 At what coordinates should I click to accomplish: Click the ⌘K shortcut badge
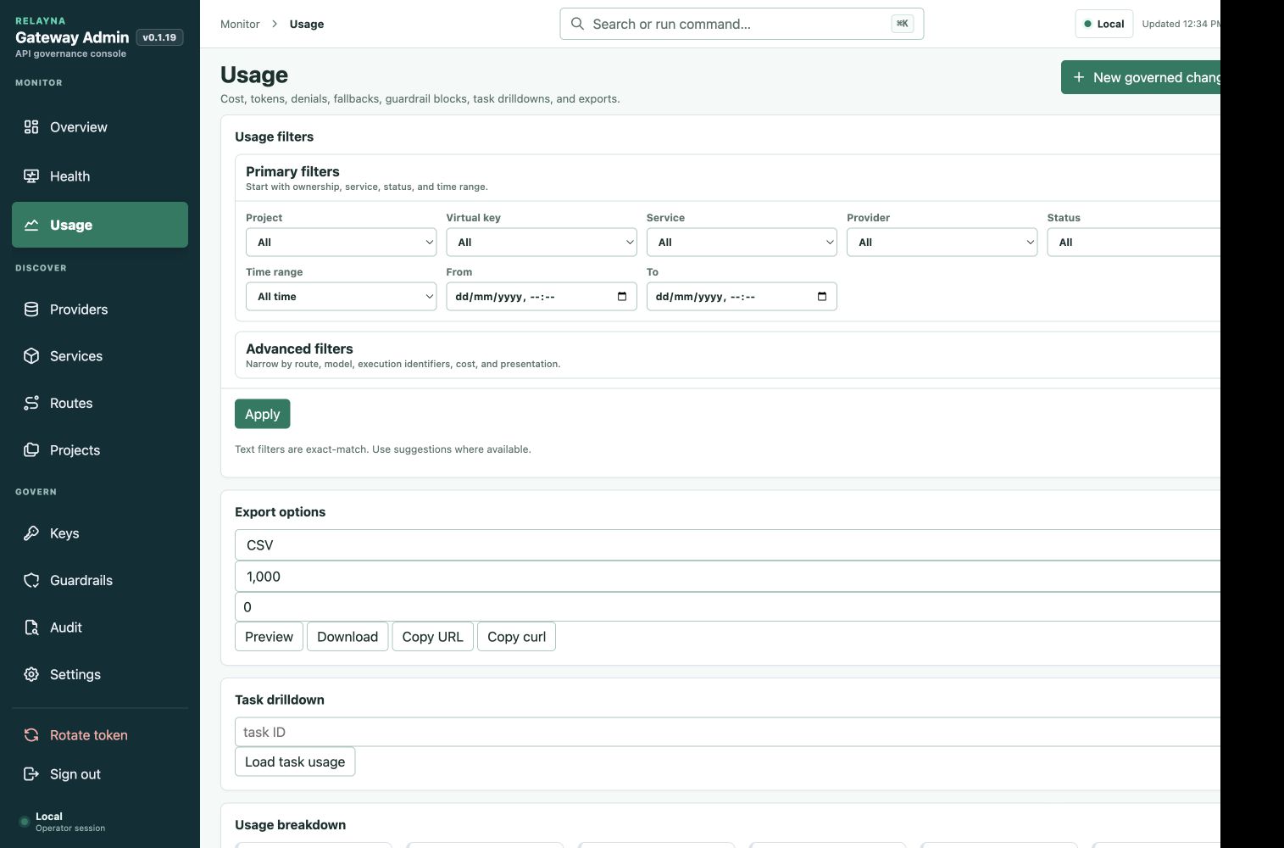(903, 24)
